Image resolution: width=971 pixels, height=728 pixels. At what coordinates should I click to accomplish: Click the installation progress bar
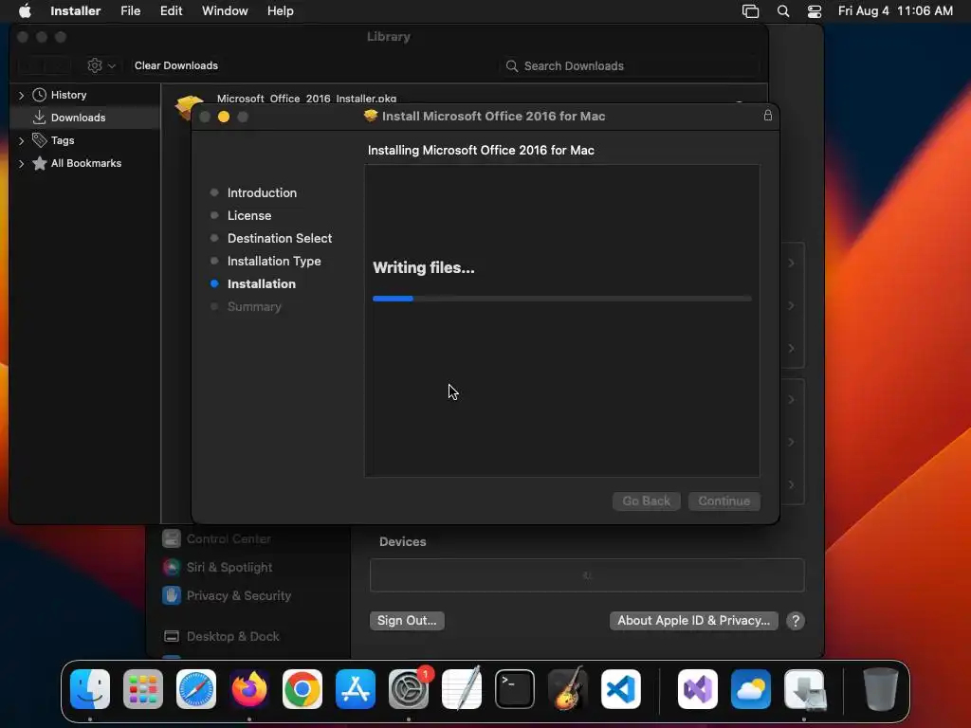(x=562, y=299)
